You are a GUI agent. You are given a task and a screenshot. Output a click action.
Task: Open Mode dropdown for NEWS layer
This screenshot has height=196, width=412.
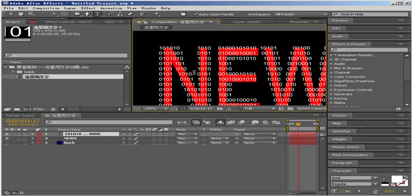(x=187, y=138)
